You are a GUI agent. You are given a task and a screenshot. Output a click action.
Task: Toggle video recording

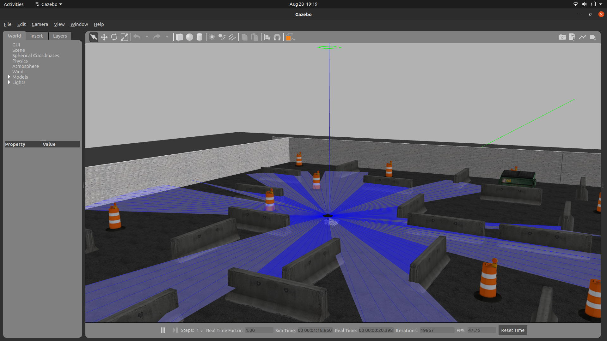(x=593, y=37)
